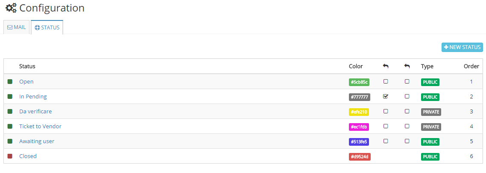Switch to the MAIL tab
This screenshot has height=173, width=486.
click(x=16, y=27)
